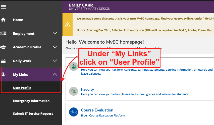Open Emergency Information link

(x=31, y=101)
